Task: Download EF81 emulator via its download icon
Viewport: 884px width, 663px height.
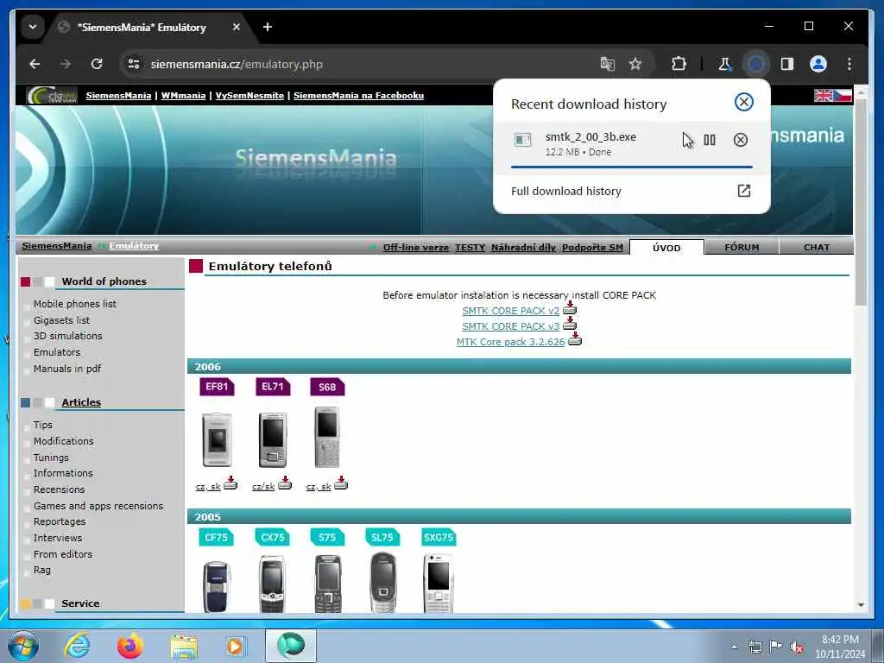Action: coord(230,483)
